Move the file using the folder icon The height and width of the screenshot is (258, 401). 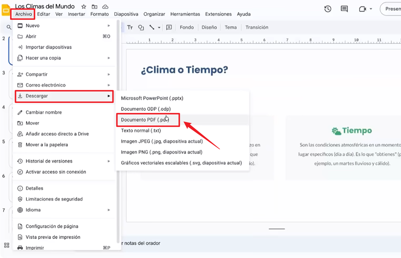pos(94,6)
